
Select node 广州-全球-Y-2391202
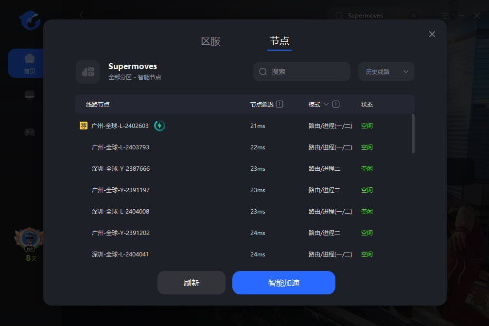click(x=244, y=233)
